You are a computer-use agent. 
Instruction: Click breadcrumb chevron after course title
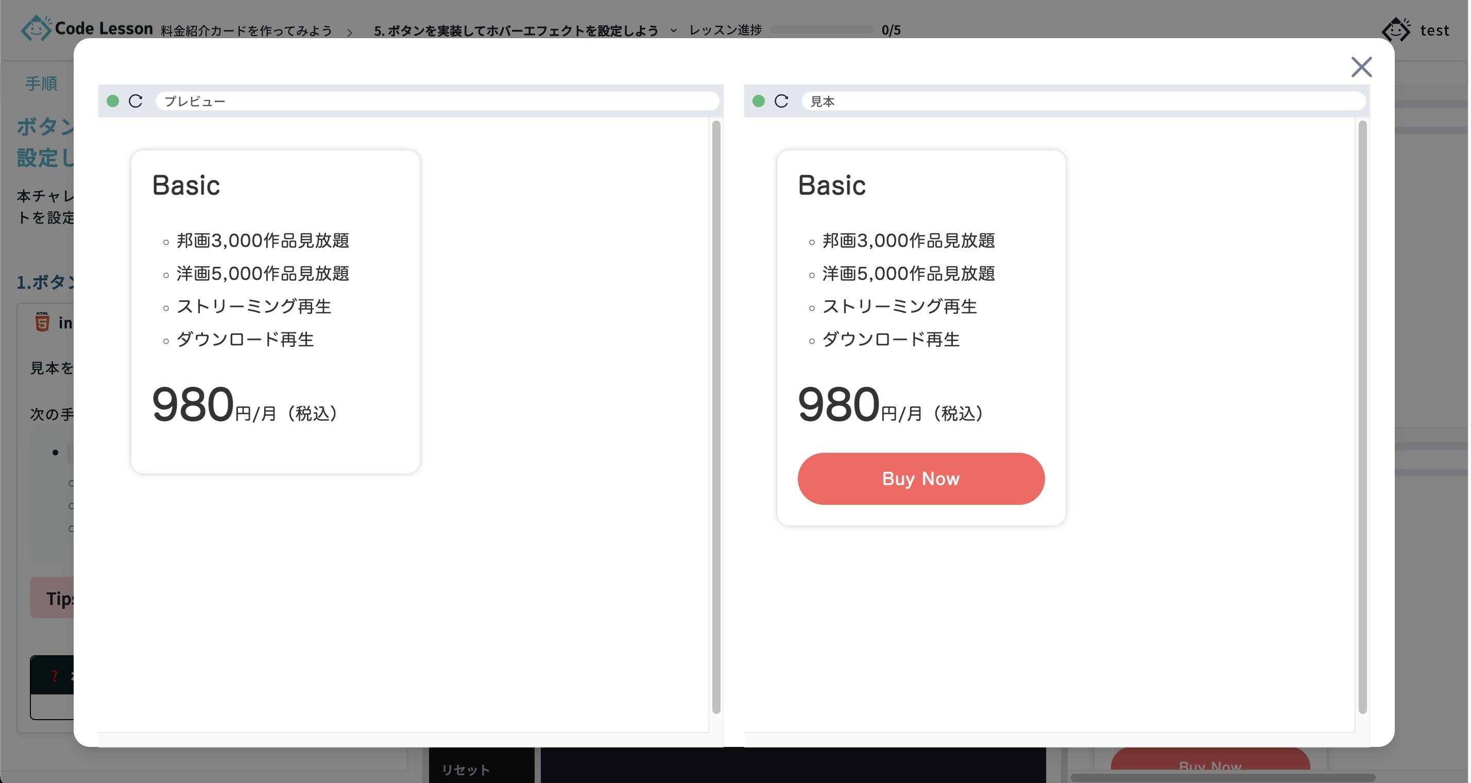350,32
